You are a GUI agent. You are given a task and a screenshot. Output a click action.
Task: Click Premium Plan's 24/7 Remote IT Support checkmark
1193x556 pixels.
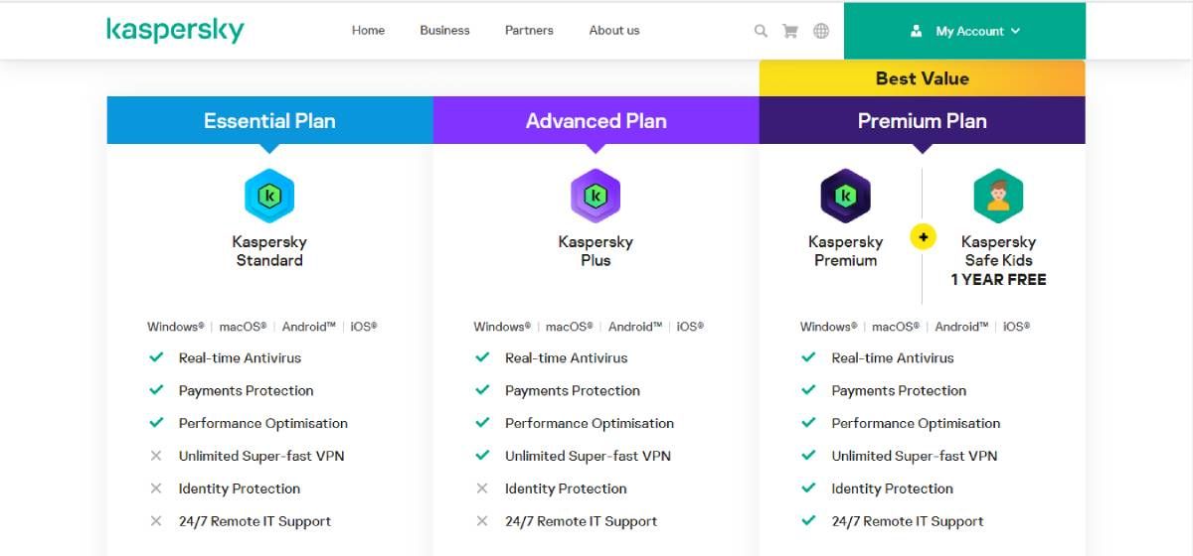click(808, 521)
